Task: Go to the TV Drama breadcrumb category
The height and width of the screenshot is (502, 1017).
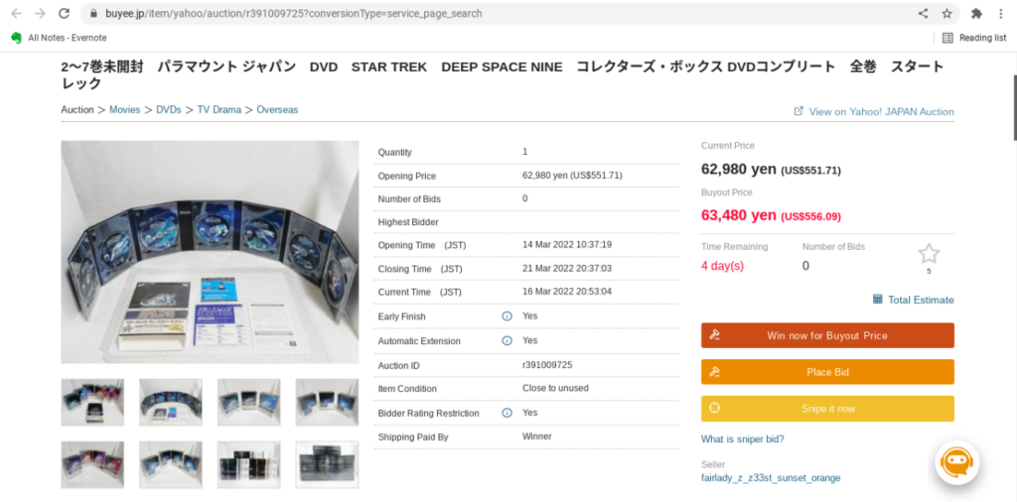Action: [218, 110]
